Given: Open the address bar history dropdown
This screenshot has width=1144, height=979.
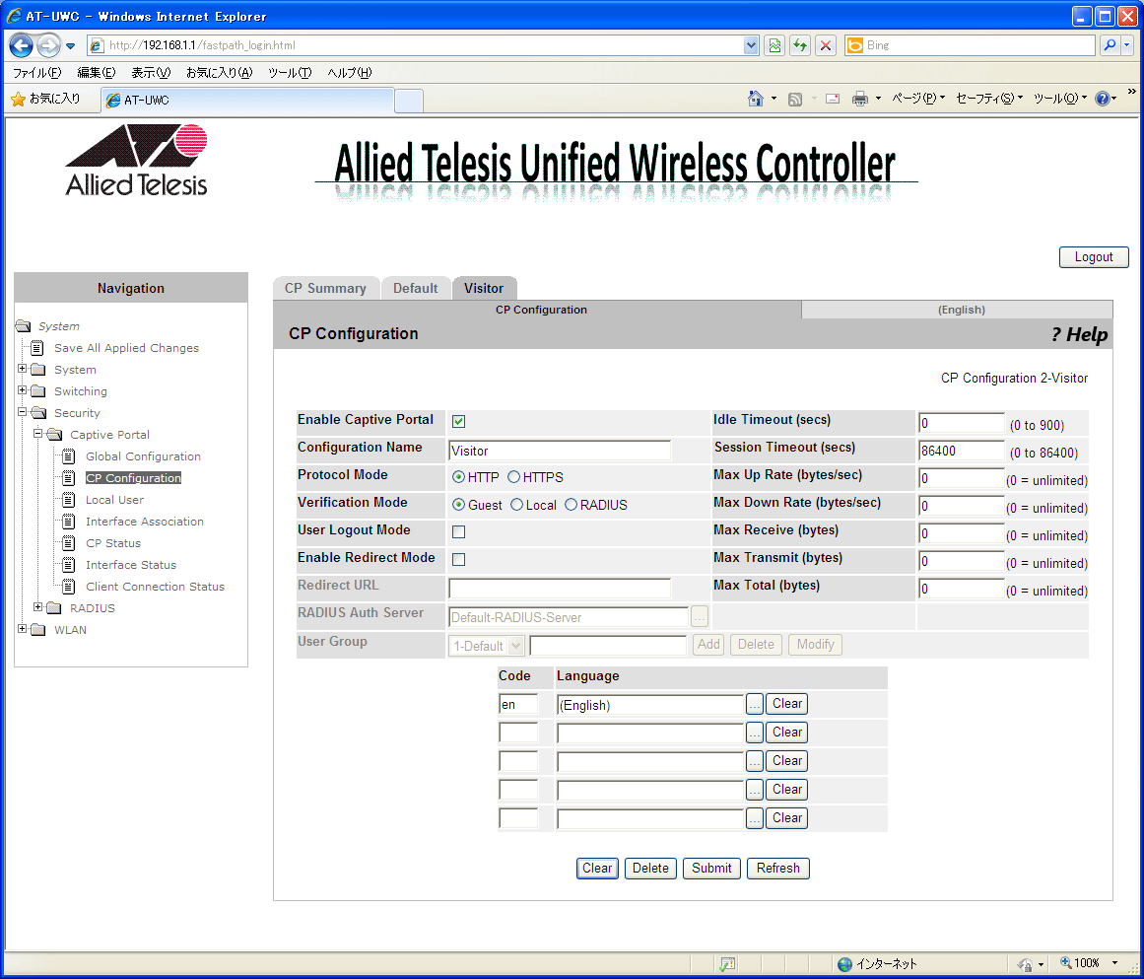Looking at the screenshot, I should 751,45.
